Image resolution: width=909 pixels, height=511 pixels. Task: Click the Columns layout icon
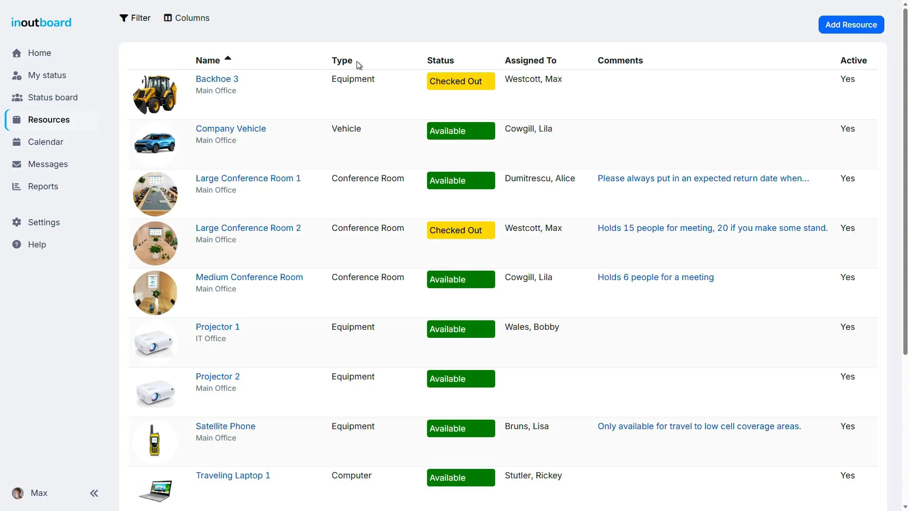point(168,18)
